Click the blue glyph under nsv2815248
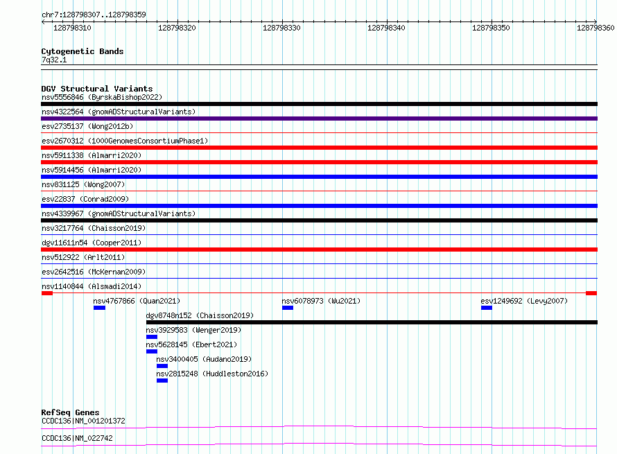Screen dimensions: 617x454 162,381
